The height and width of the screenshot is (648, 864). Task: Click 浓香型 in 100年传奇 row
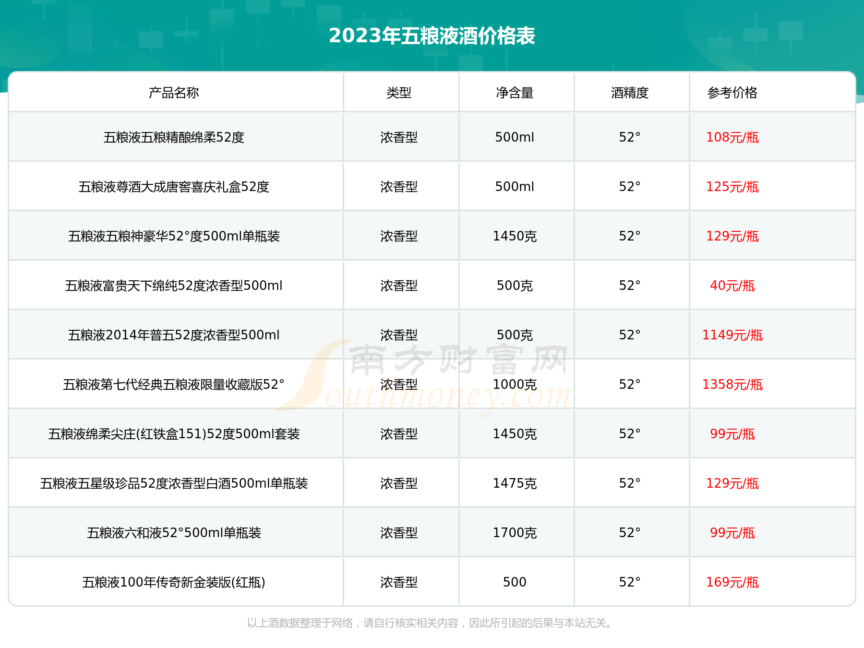pos(399,582)
